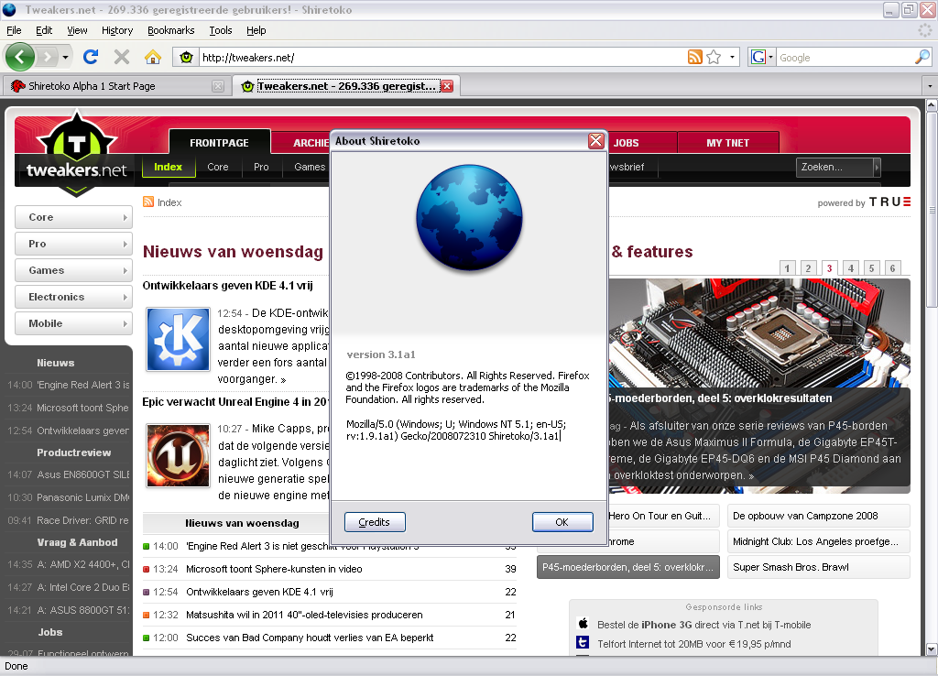The width and height of the screenshot is (938, 676).
Task: Expand the Core sidebar menu
Action: coord(73,217)
